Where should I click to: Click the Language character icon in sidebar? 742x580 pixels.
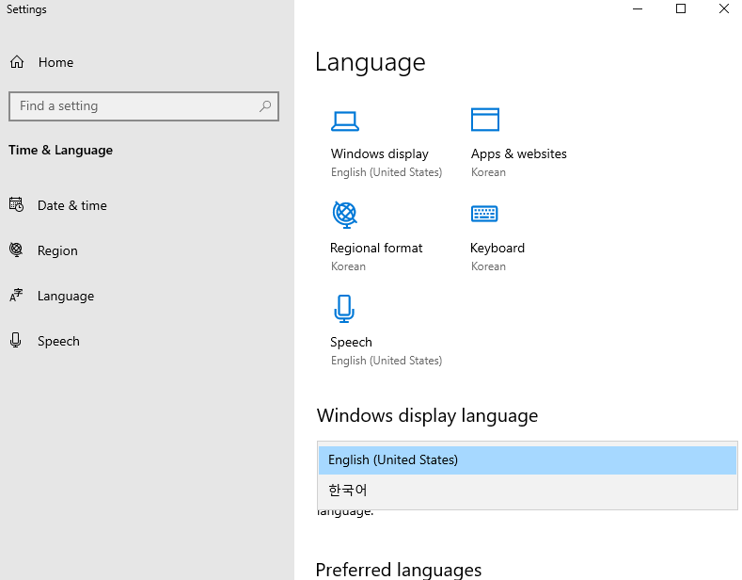(16, 296)
